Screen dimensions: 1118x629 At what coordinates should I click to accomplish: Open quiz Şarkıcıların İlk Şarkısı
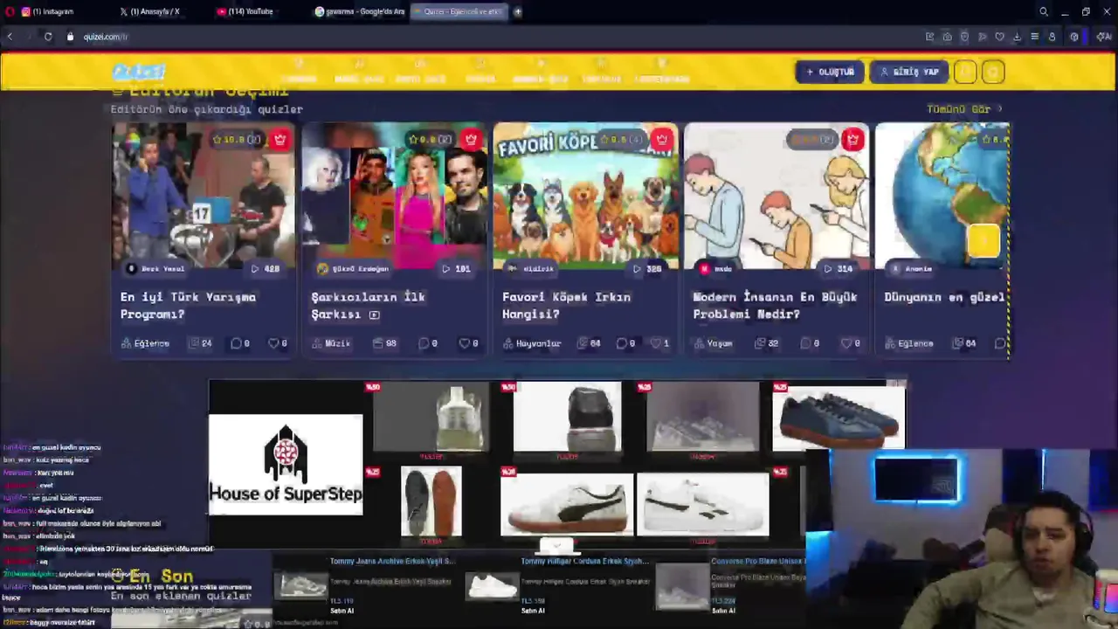tap(368, 305)
